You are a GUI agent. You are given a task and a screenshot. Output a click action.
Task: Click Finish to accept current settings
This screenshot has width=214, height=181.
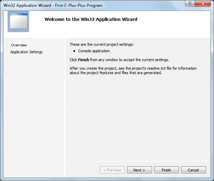click(166, 170)
